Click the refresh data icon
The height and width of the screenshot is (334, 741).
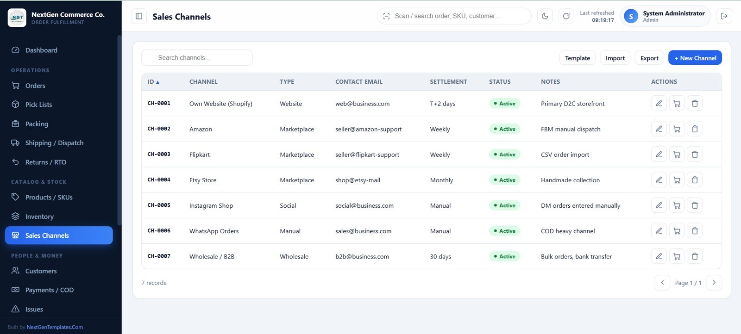pos(566,16)
